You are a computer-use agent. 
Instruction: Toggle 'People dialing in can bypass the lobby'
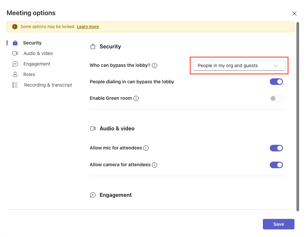276,82
